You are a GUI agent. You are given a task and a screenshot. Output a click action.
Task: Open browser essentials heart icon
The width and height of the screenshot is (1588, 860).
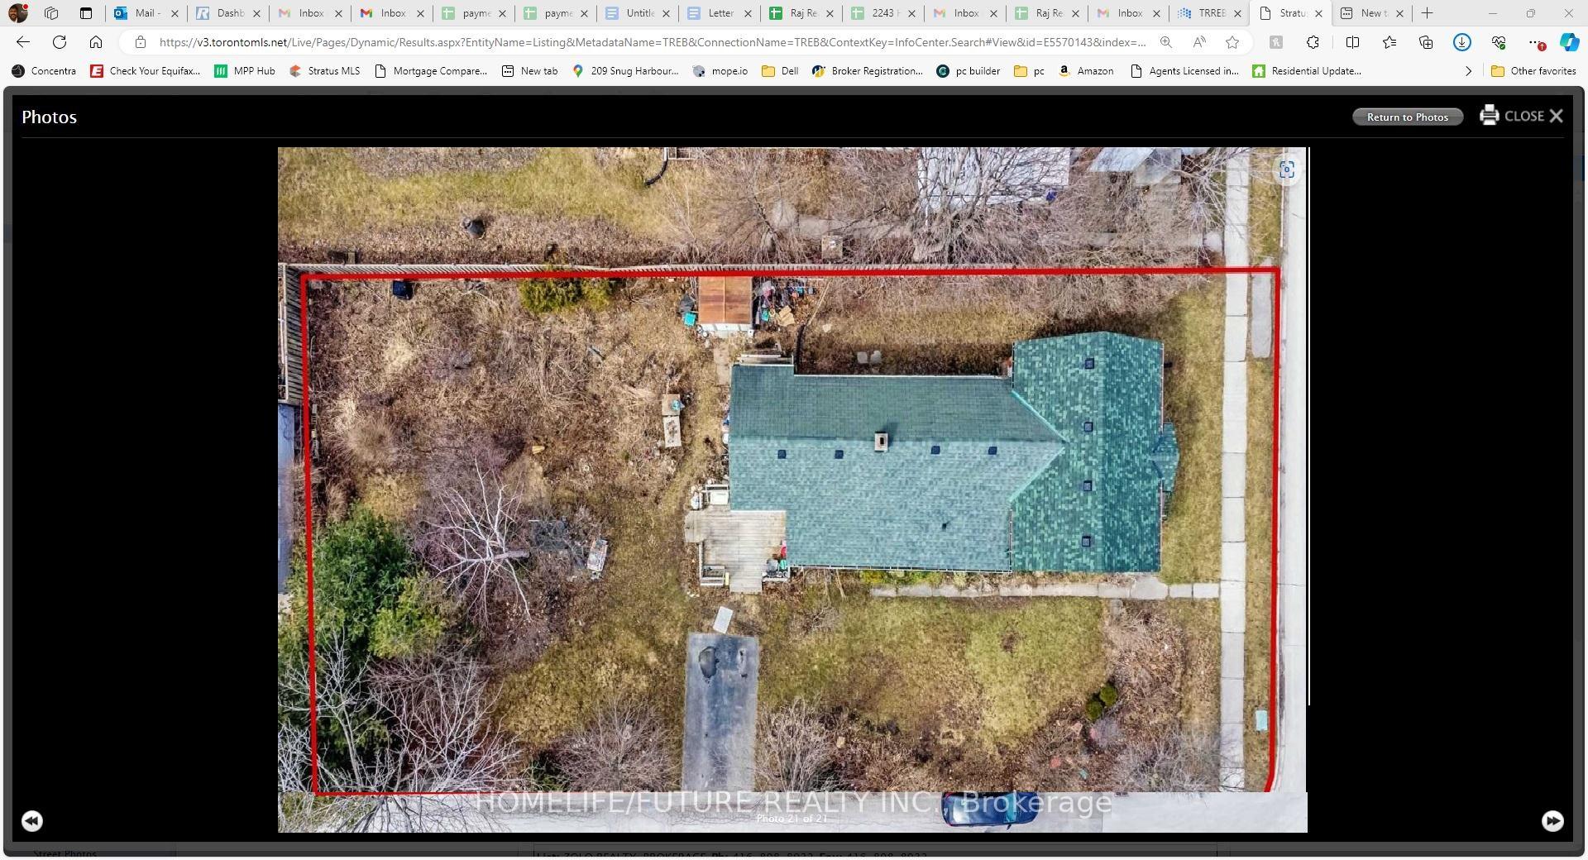pyautogui.click(x=1498, y=42)
